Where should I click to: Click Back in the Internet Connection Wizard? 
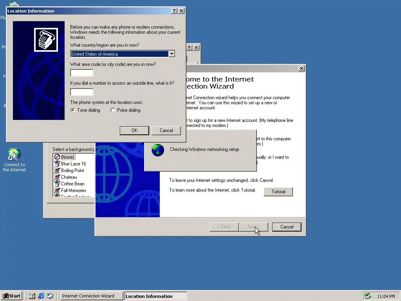[224, 227]
